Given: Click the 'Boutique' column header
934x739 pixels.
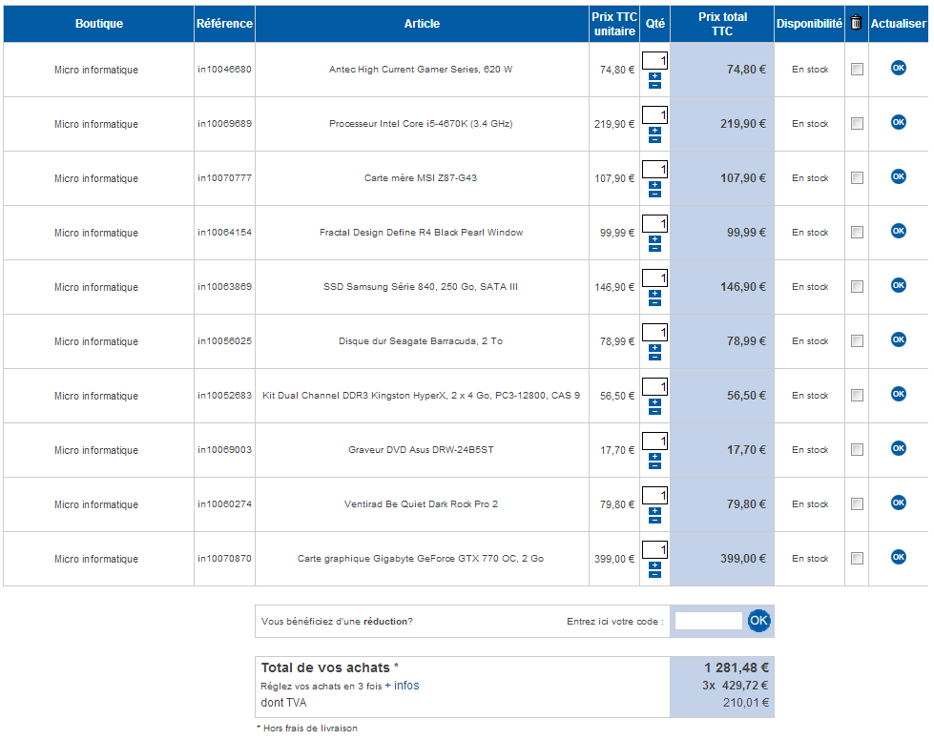Looking at the screenshot, I should [99, 24].
